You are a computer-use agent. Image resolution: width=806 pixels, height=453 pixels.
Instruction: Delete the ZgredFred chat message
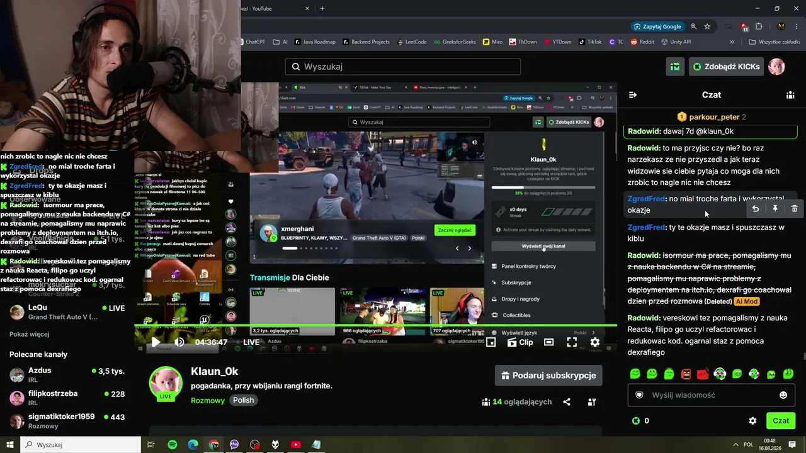795,209
